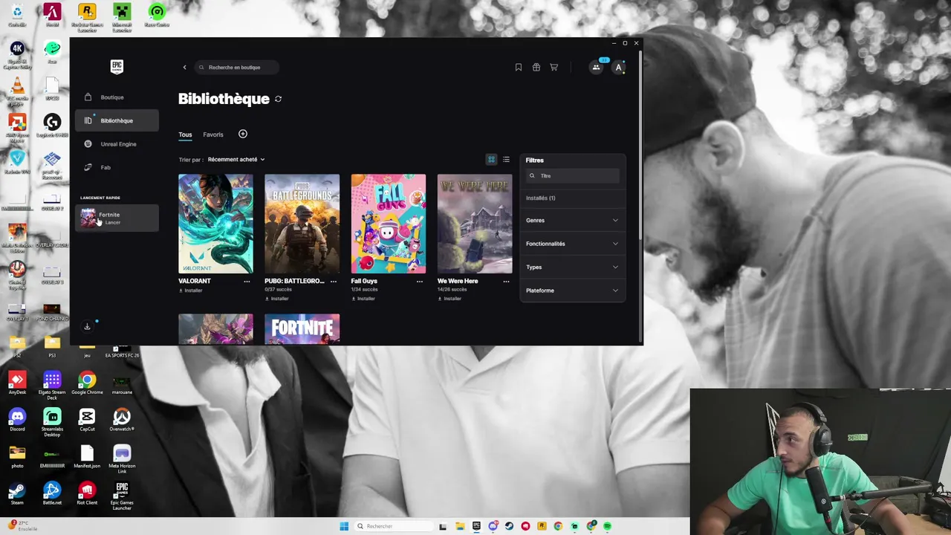Click Installer under We Were Here
This screenshot has width=951, height=535.
(449, 299)
